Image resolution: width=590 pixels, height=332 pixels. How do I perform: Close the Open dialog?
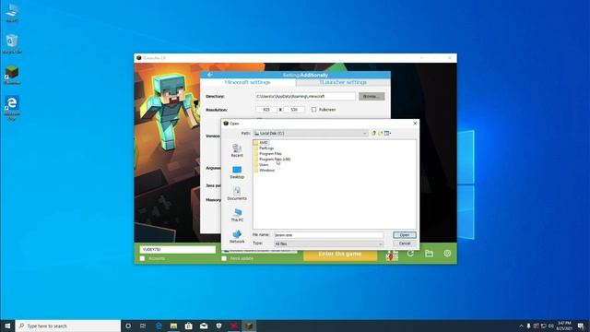(415, 123)
